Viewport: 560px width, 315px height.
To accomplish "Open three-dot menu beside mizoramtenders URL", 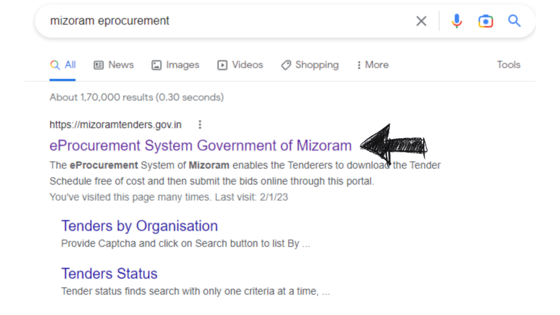I will click(x=200, y=125).
